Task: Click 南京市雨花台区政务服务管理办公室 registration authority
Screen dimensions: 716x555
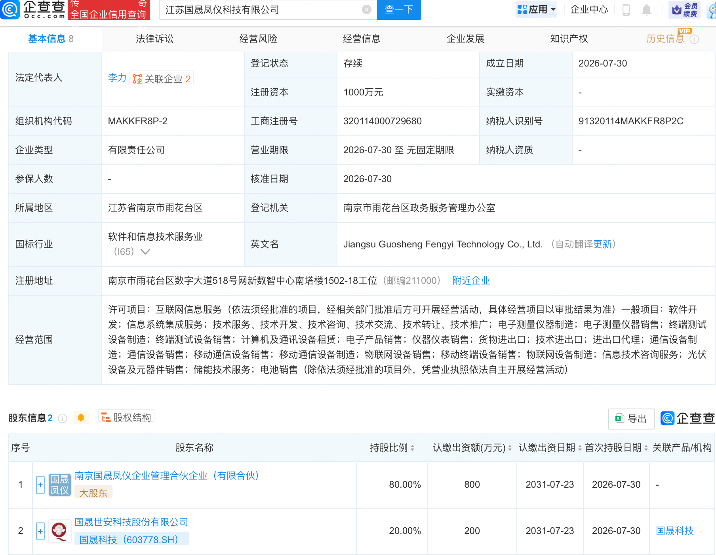Action: 419,208
